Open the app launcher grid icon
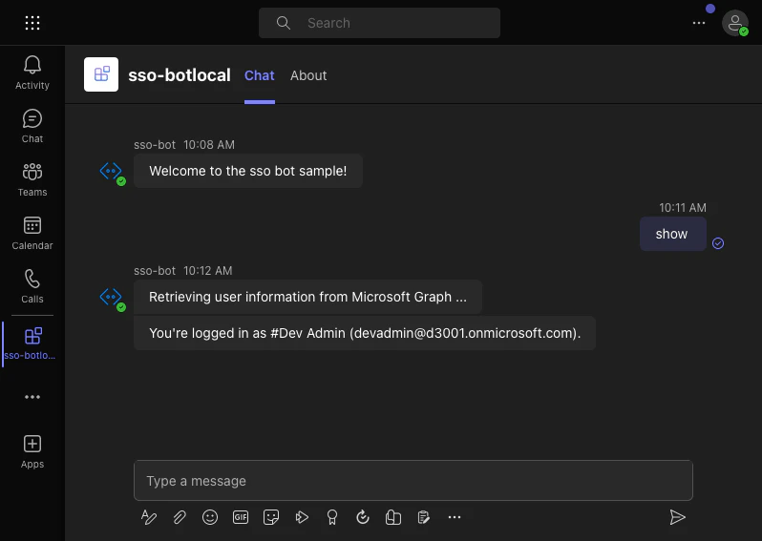Viewport: 762px width, 541px height. click(32, 23)
